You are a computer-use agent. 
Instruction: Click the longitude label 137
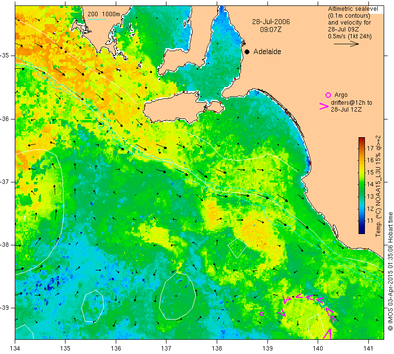point(166,348)
